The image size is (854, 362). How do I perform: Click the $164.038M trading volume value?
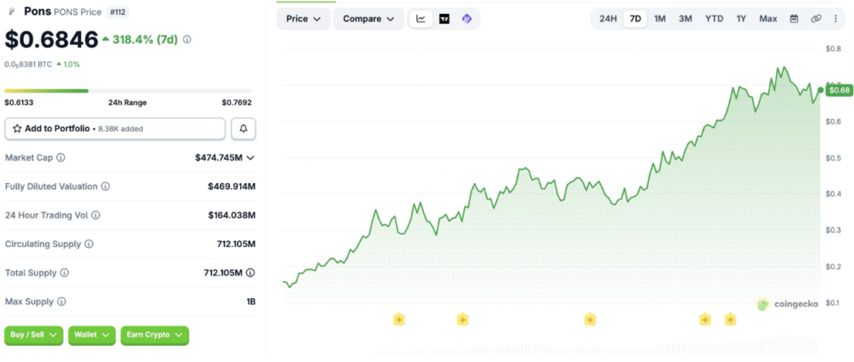click(232, 216)
